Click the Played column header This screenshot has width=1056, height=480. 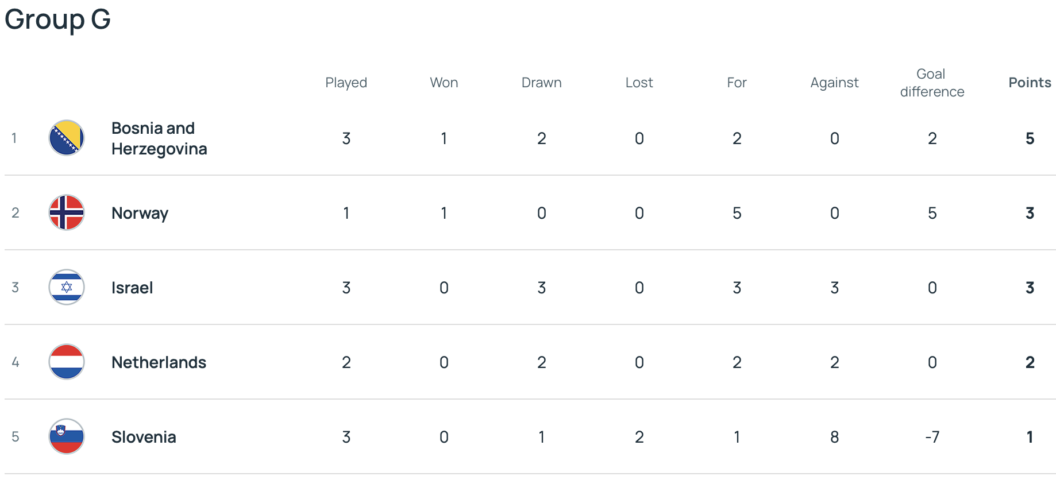pyautogui.click(x=346, y=83)
